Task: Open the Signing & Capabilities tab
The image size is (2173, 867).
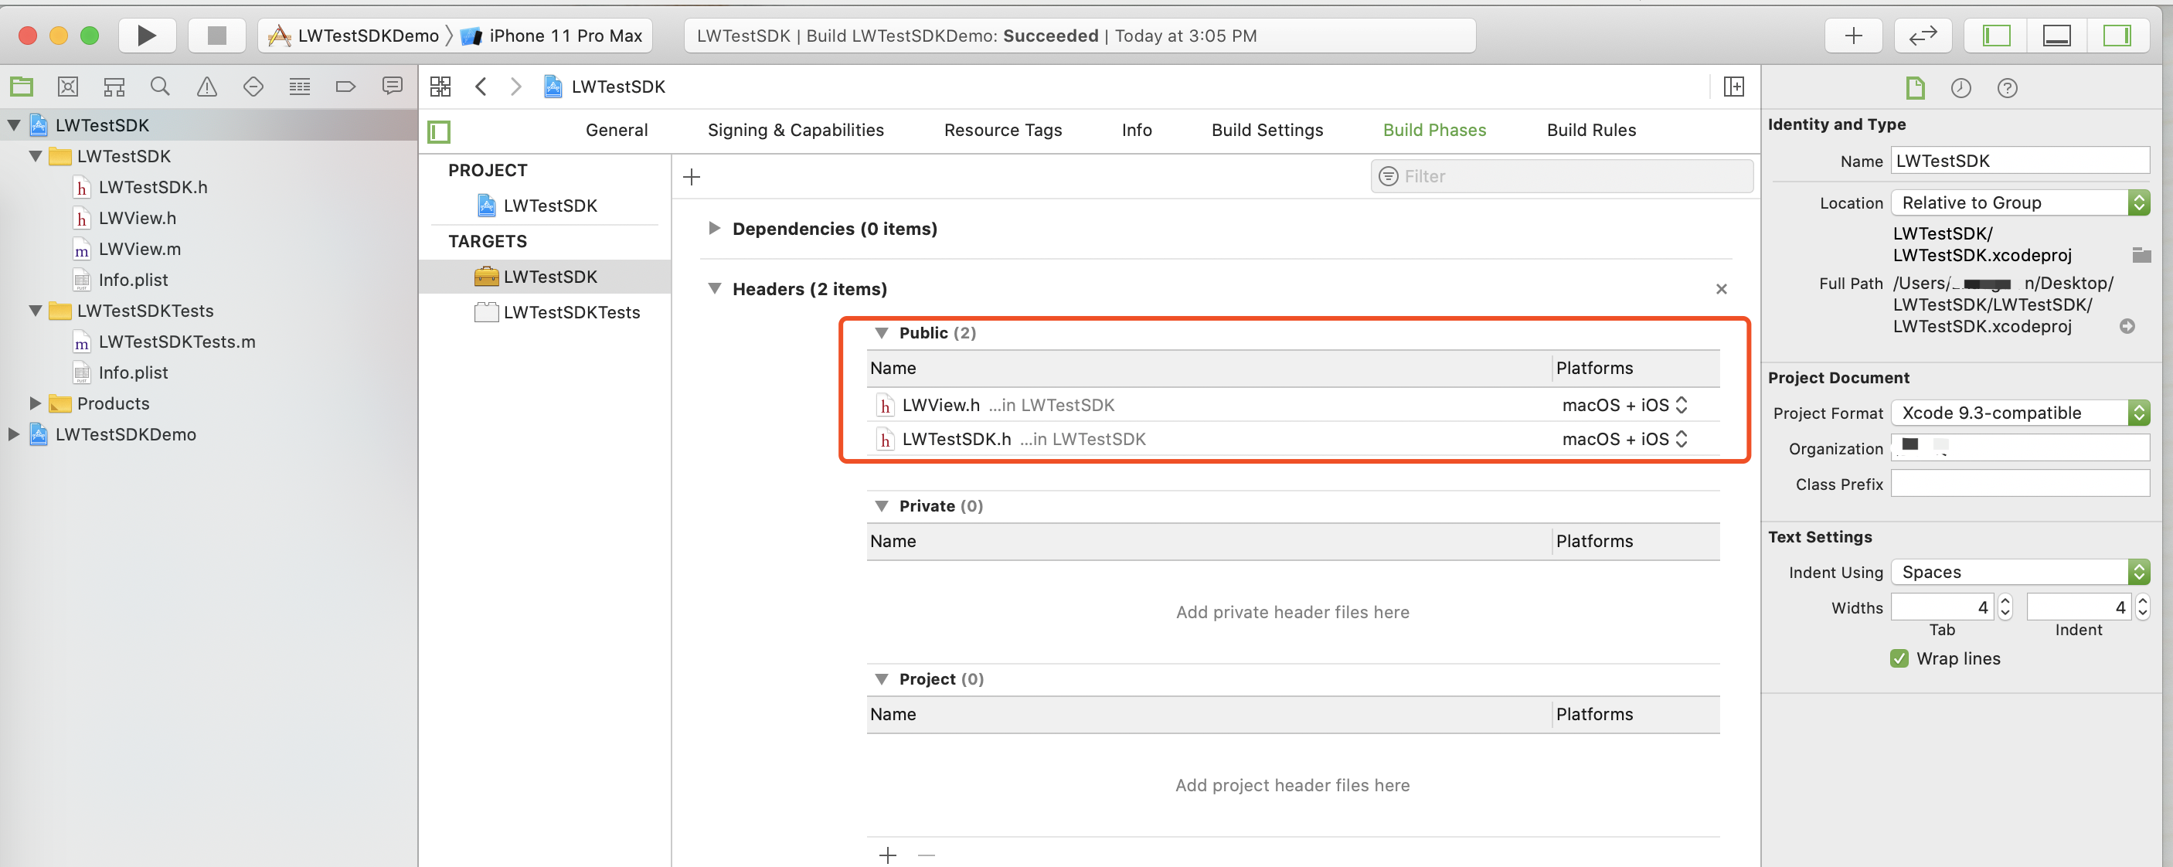Action: coord(794,130)
